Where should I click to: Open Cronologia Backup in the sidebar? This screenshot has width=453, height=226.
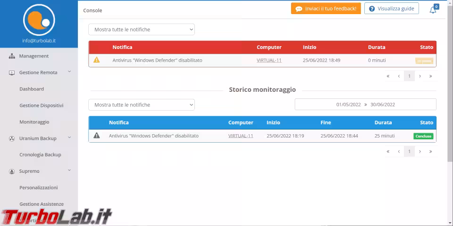pyautogui.click(x=40, y=155)
